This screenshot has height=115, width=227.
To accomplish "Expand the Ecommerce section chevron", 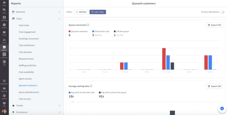I will pos(59,112).
